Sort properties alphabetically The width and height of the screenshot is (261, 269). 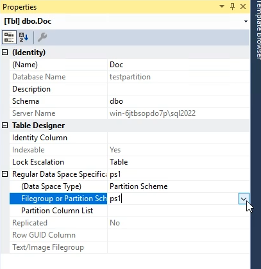[x=24, y=37]
